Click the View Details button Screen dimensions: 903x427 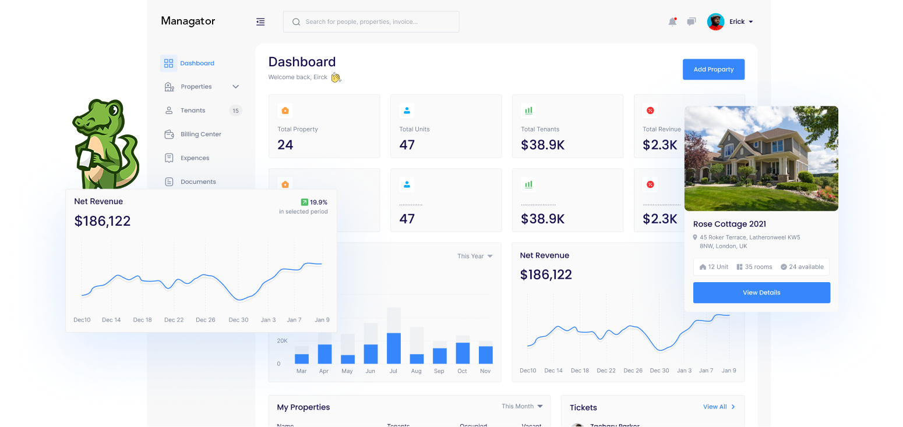[761, 293]
